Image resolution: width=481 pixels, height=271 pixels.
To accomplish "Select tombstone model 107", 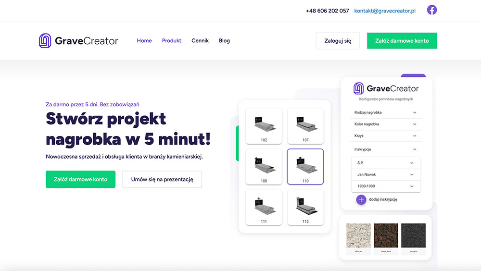I will tap(305, 126).
